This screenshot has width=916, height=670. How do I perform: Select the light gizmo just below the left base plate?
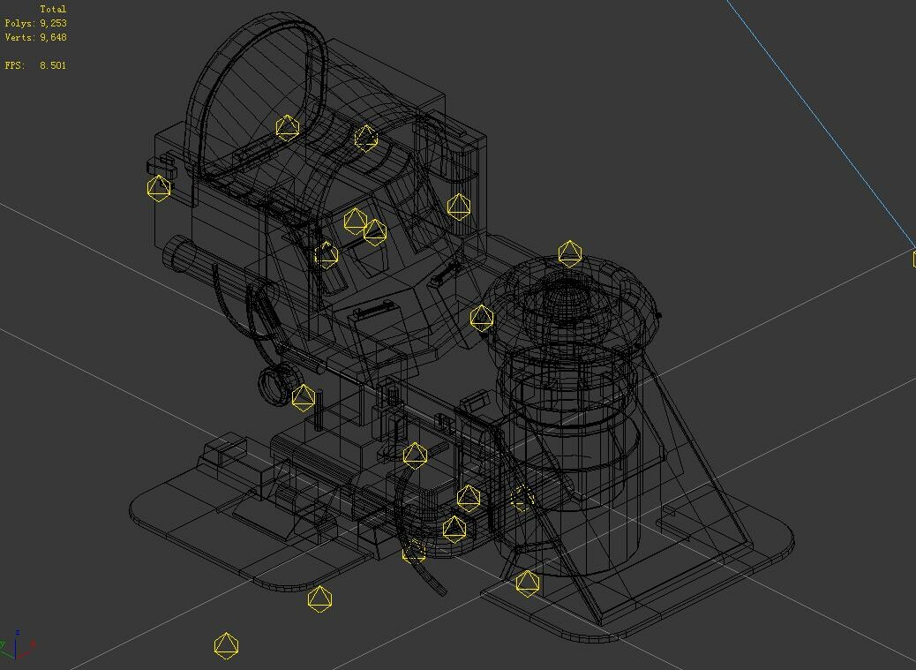tap(319, 598)
